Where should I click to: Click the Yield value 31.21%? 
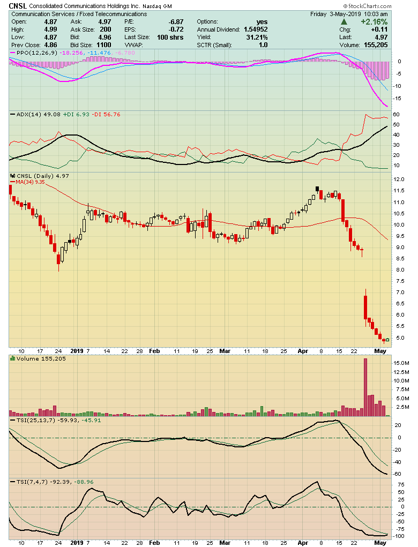257,38
